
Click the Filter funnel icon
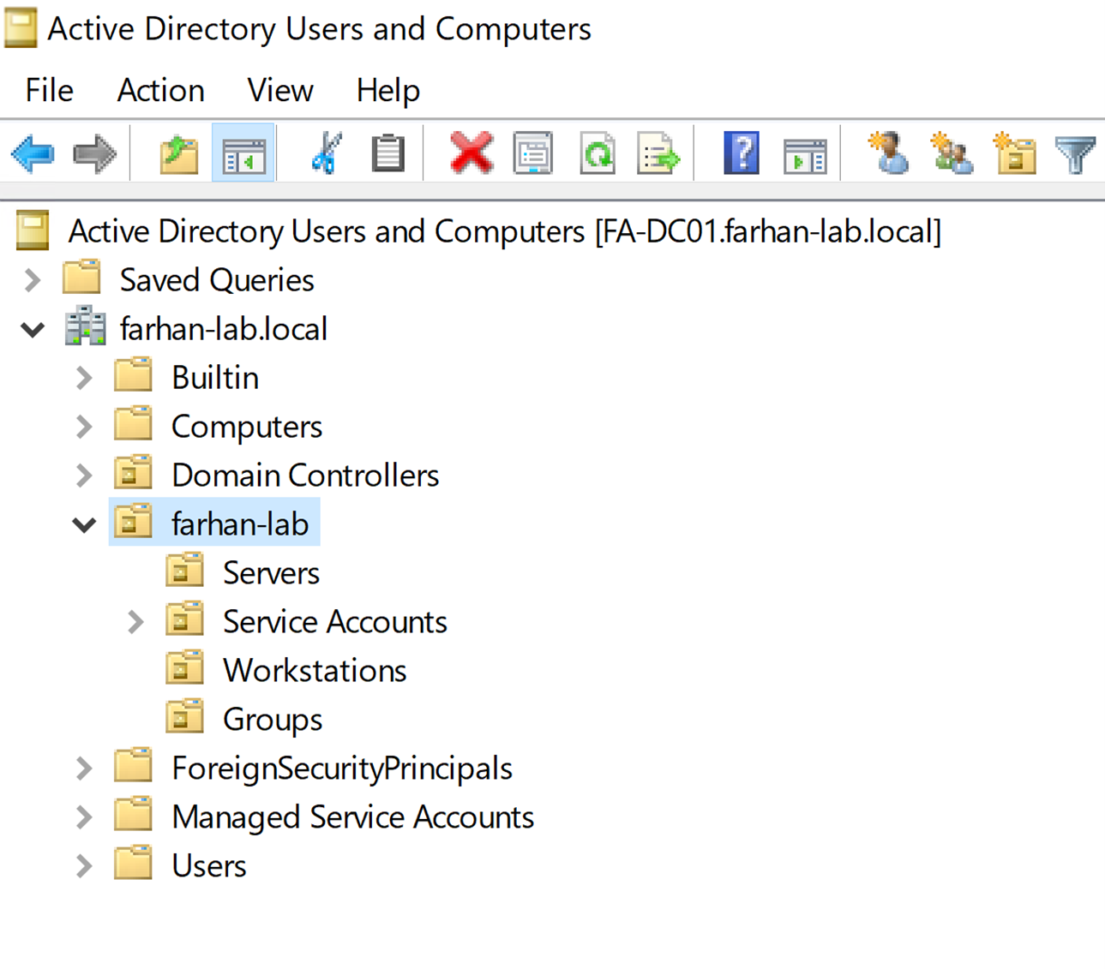pyautogui.click(x=1075, y=154)
